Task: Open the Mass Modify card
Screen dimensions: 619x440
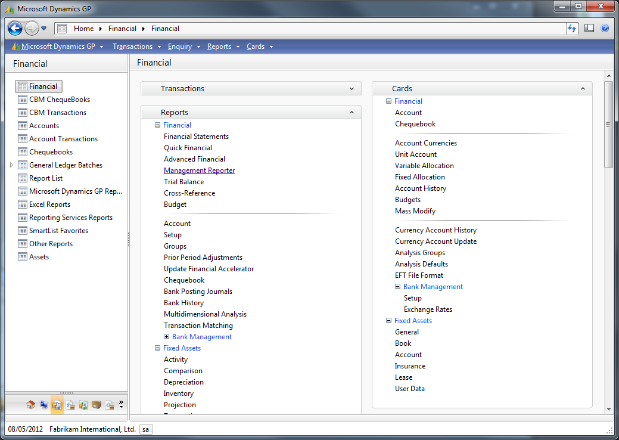Action: click(415, 211)
